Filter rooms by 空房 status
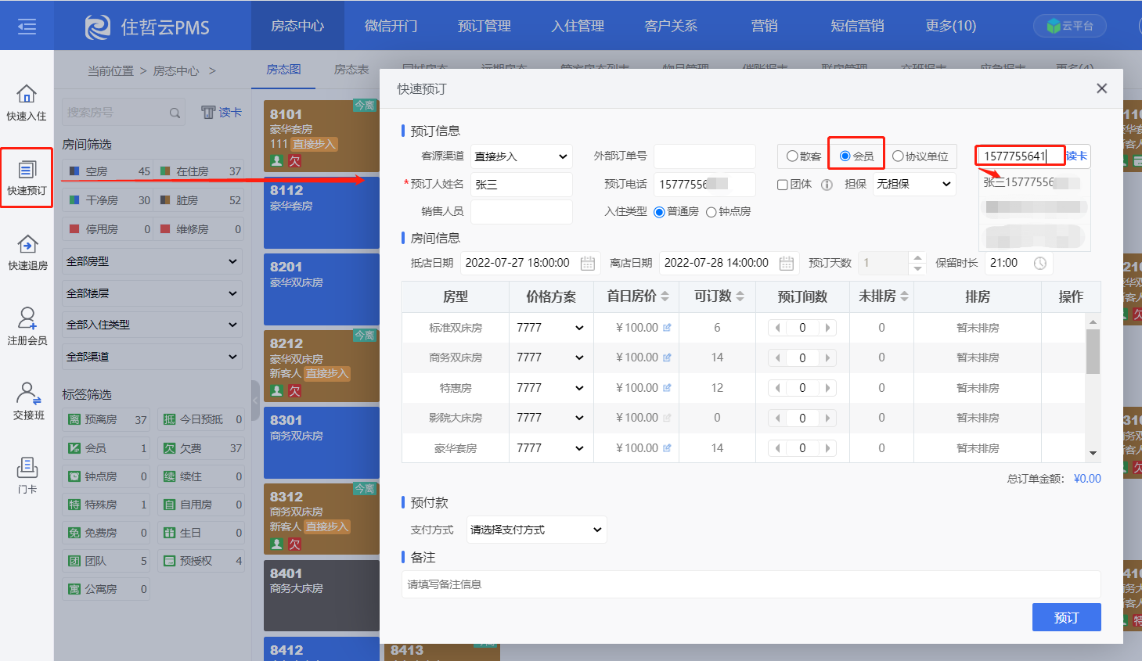The height and width of the screenshot is (661, 1142). [108, 171]
